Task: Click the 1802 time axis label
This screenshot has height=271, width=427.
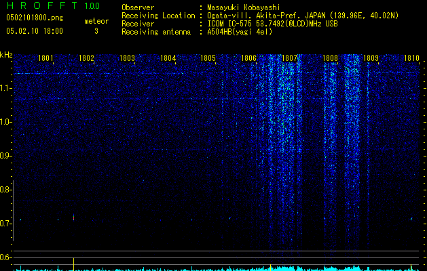Action: tap(86, 58)
